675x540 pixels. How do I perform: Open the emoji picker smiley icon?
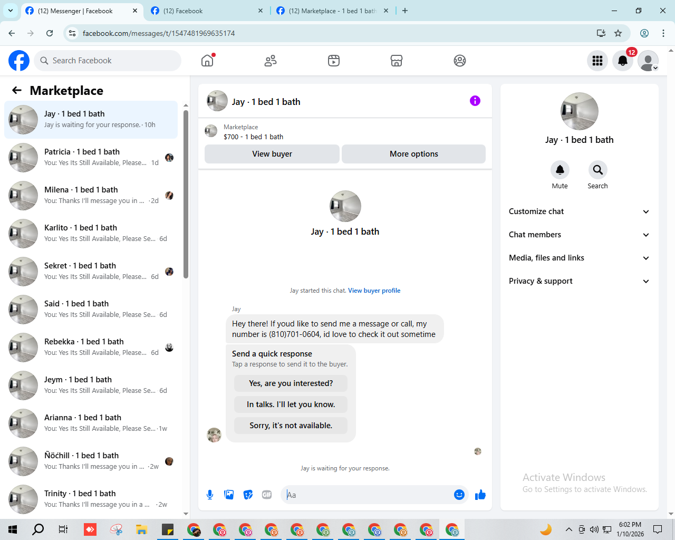point(459,495)
